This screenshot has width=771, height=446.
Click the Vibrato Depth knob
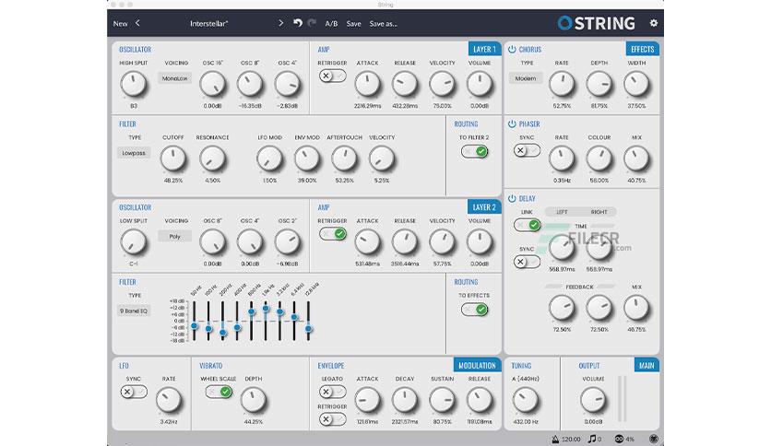point(254,400)
